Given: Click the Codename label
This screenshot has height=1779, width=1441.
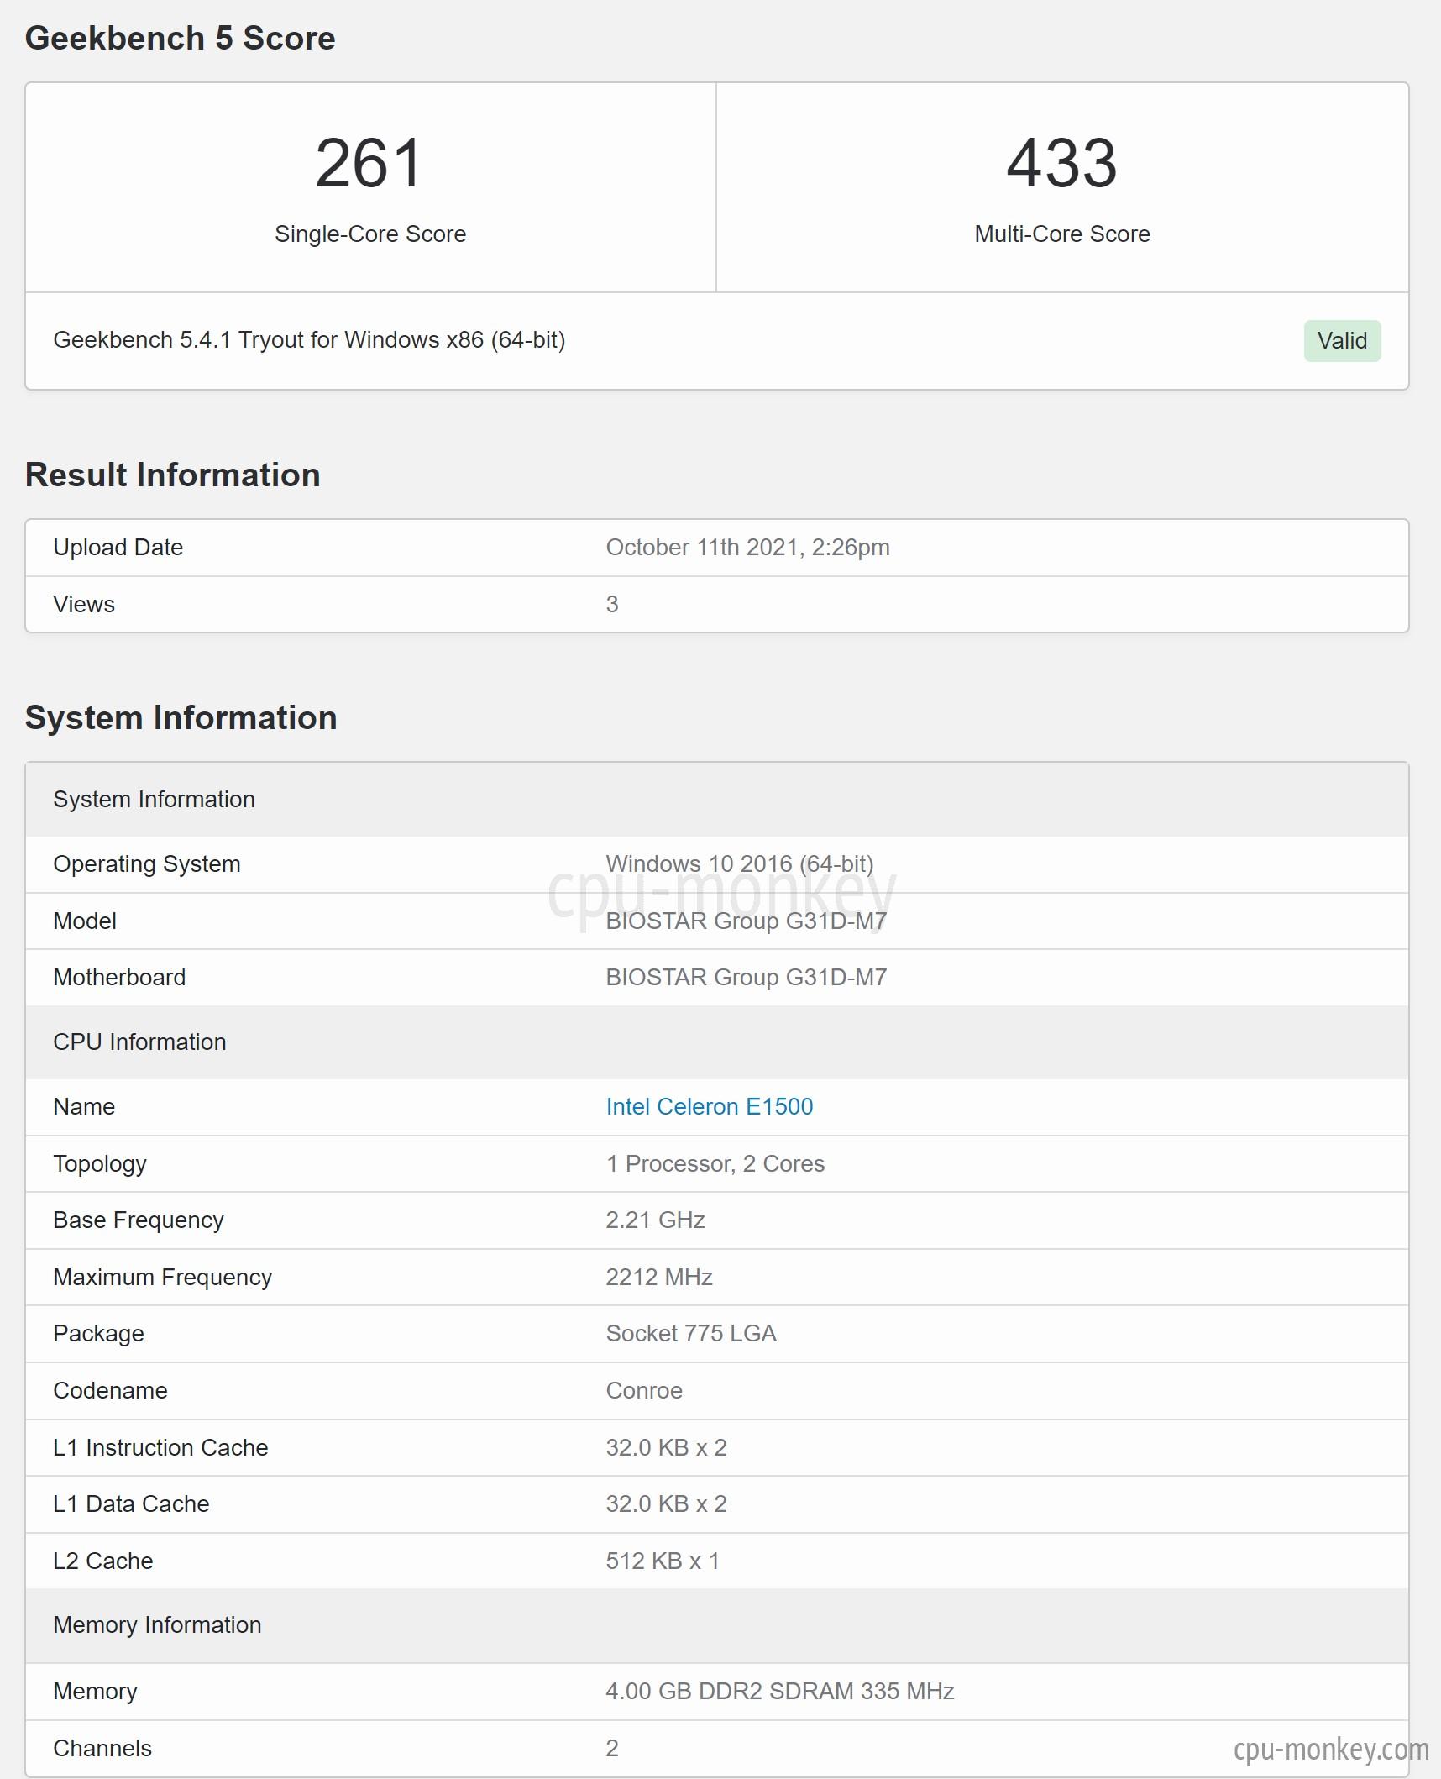Looking at the screenshot, I should (x=110, y=1390).
